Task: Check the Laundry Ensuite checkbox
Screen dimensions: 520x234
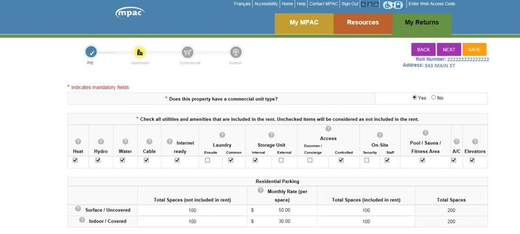Action: (207, 160)
